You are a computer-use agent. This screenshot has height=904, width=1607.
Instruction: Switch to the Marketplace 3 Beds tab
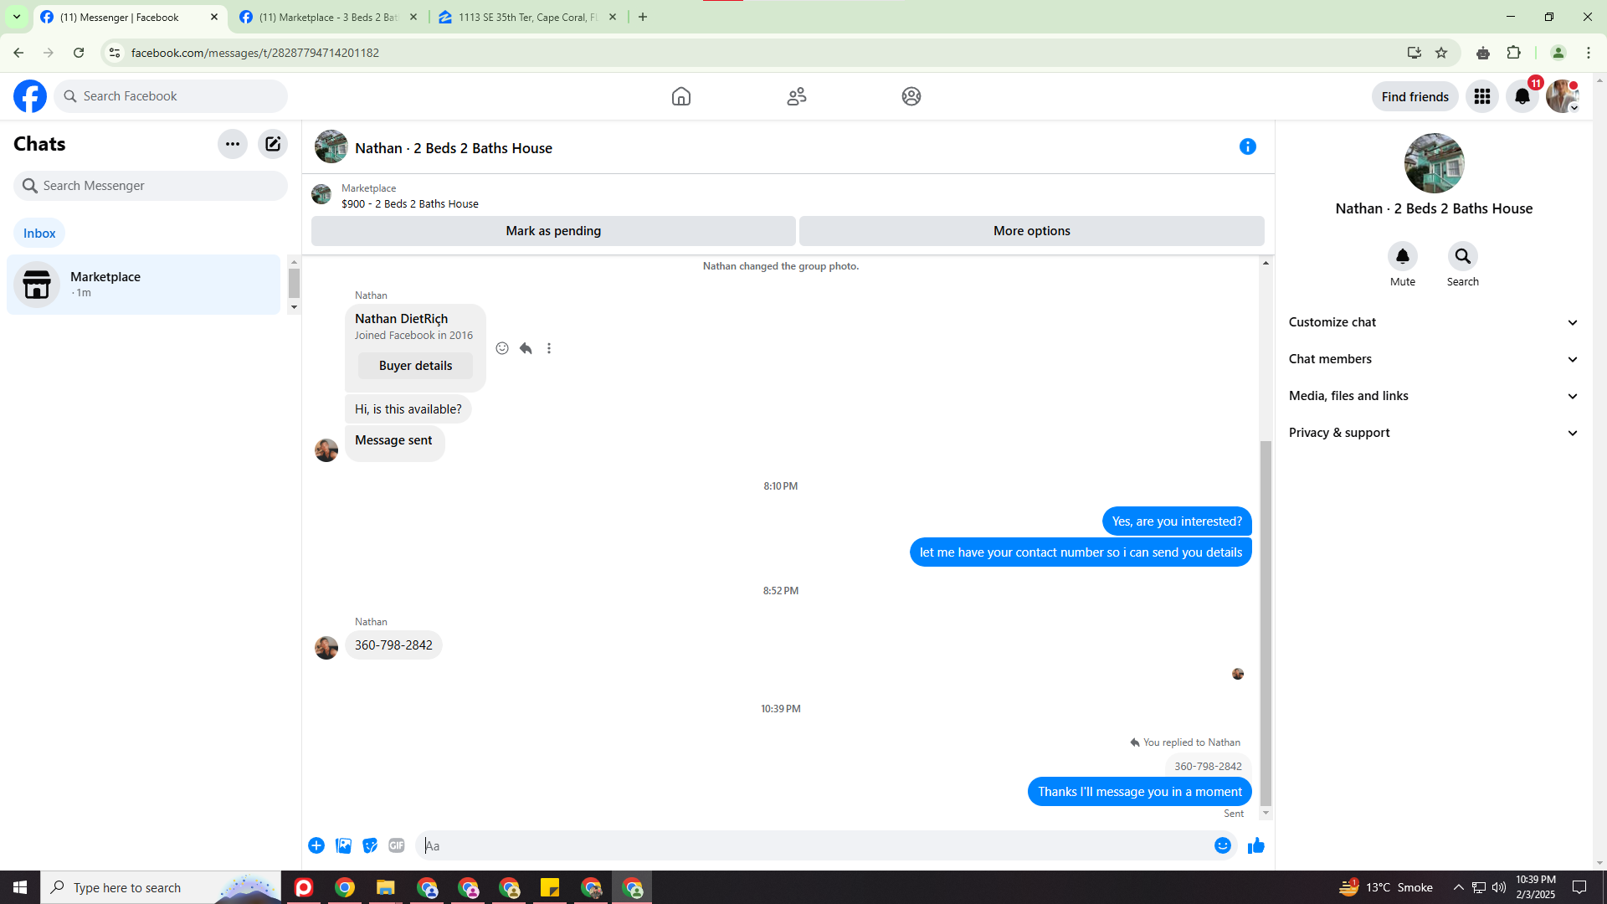[x=328, y=17]
